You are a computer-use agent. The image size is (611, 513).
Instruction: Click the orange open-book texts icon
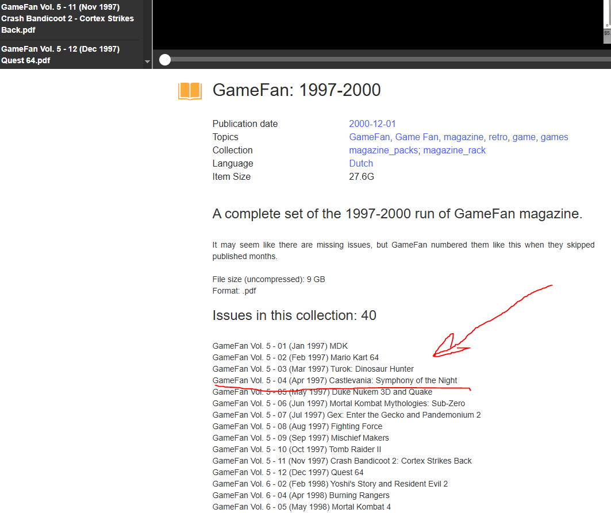[x=190, y=91]
